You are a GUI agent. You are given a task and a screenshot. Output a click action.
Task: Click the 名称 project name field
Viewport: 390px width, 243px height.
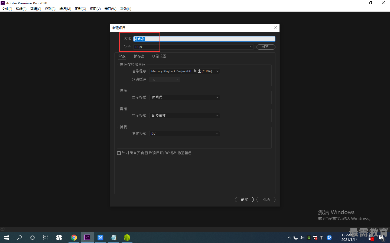coord(204,39)
